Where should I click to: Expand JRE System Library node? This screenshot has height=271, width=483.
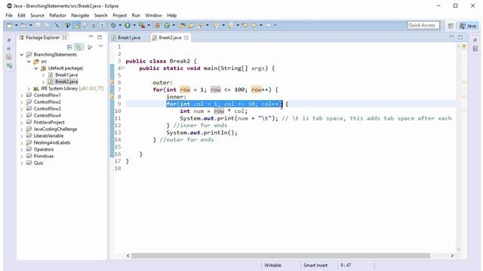29,89
